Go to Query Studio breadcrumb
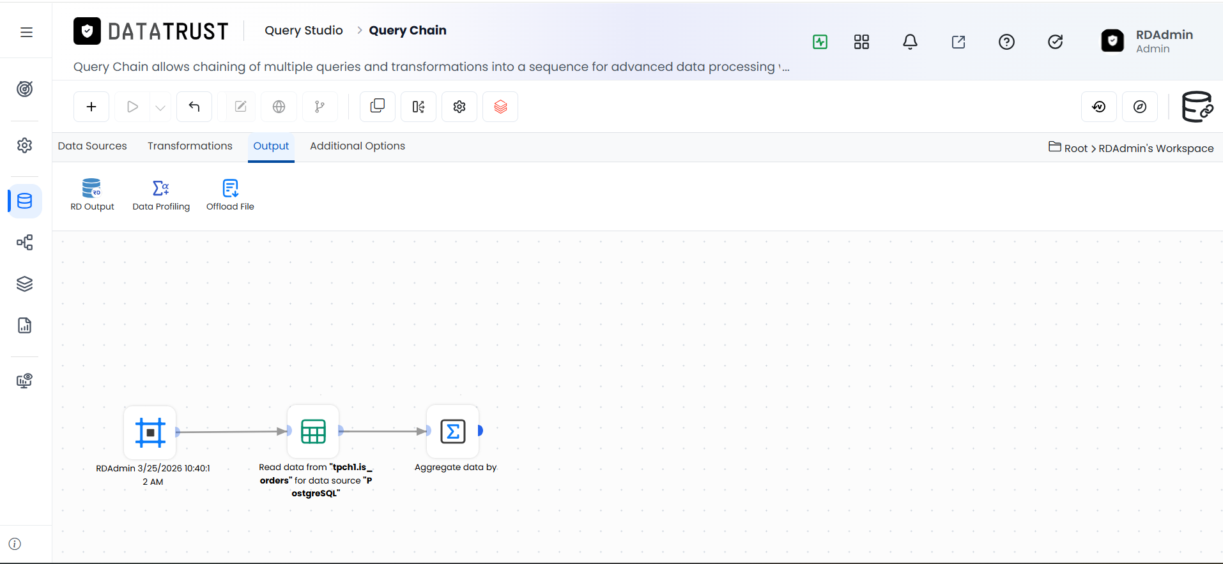 (x=304, y=31)
